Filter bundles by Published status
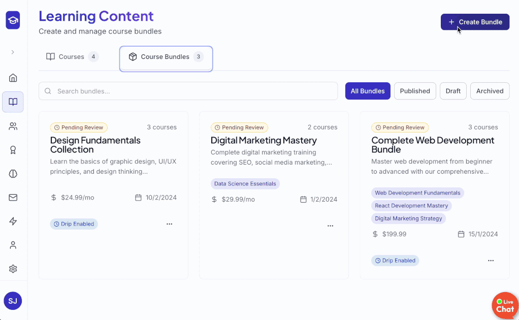519x320 pixels. [x=414, y=91]
